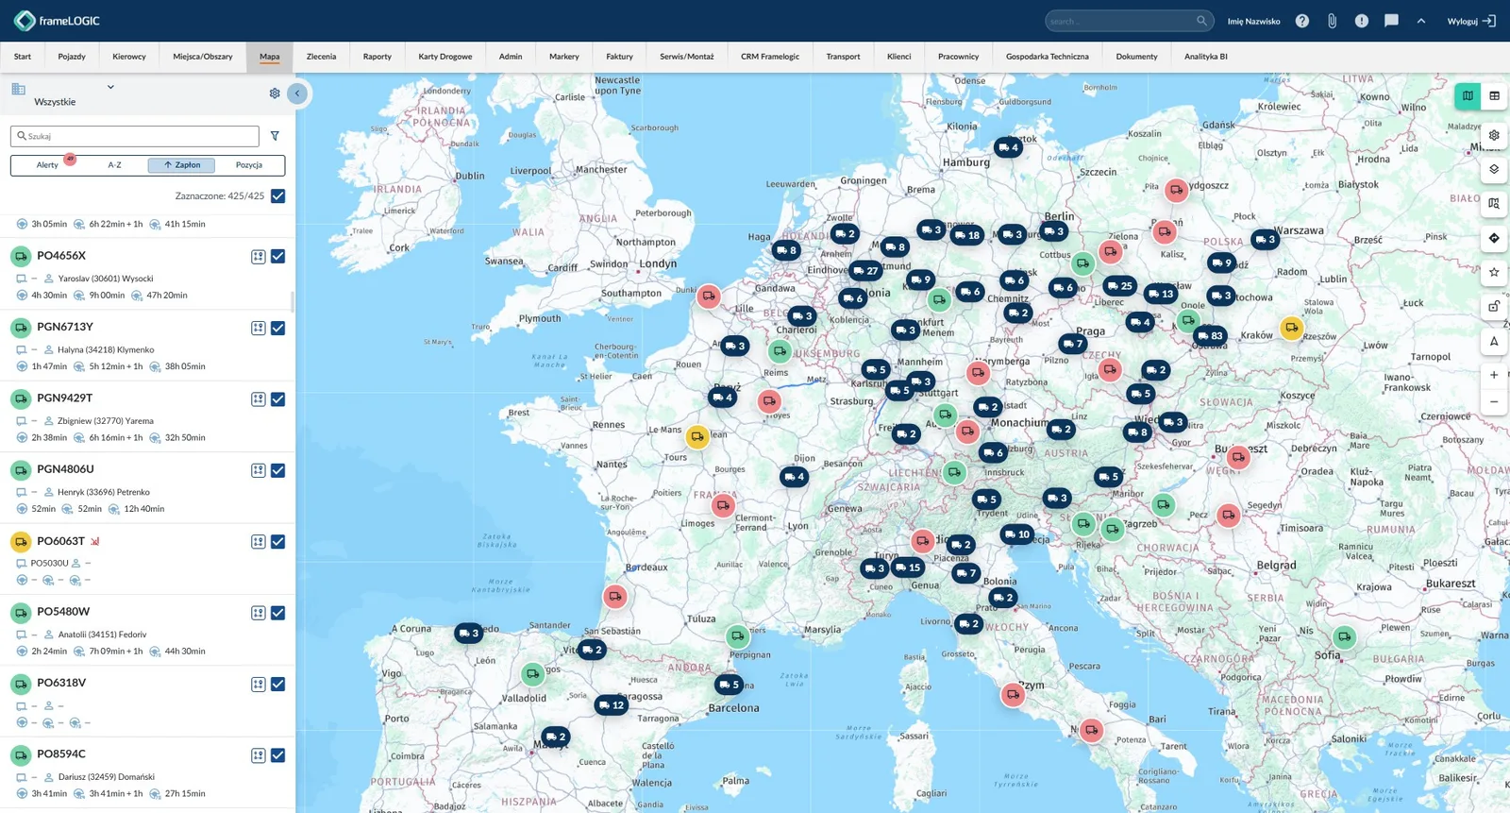This screenshot has height=813, width=1510.
Task: Switch to map view icon
Action: pos(1468,95)
